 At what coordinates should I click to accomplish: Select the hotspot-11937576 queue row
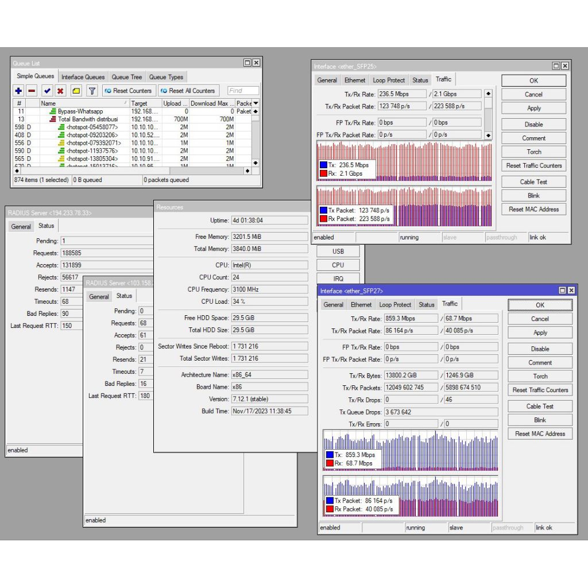133,151
